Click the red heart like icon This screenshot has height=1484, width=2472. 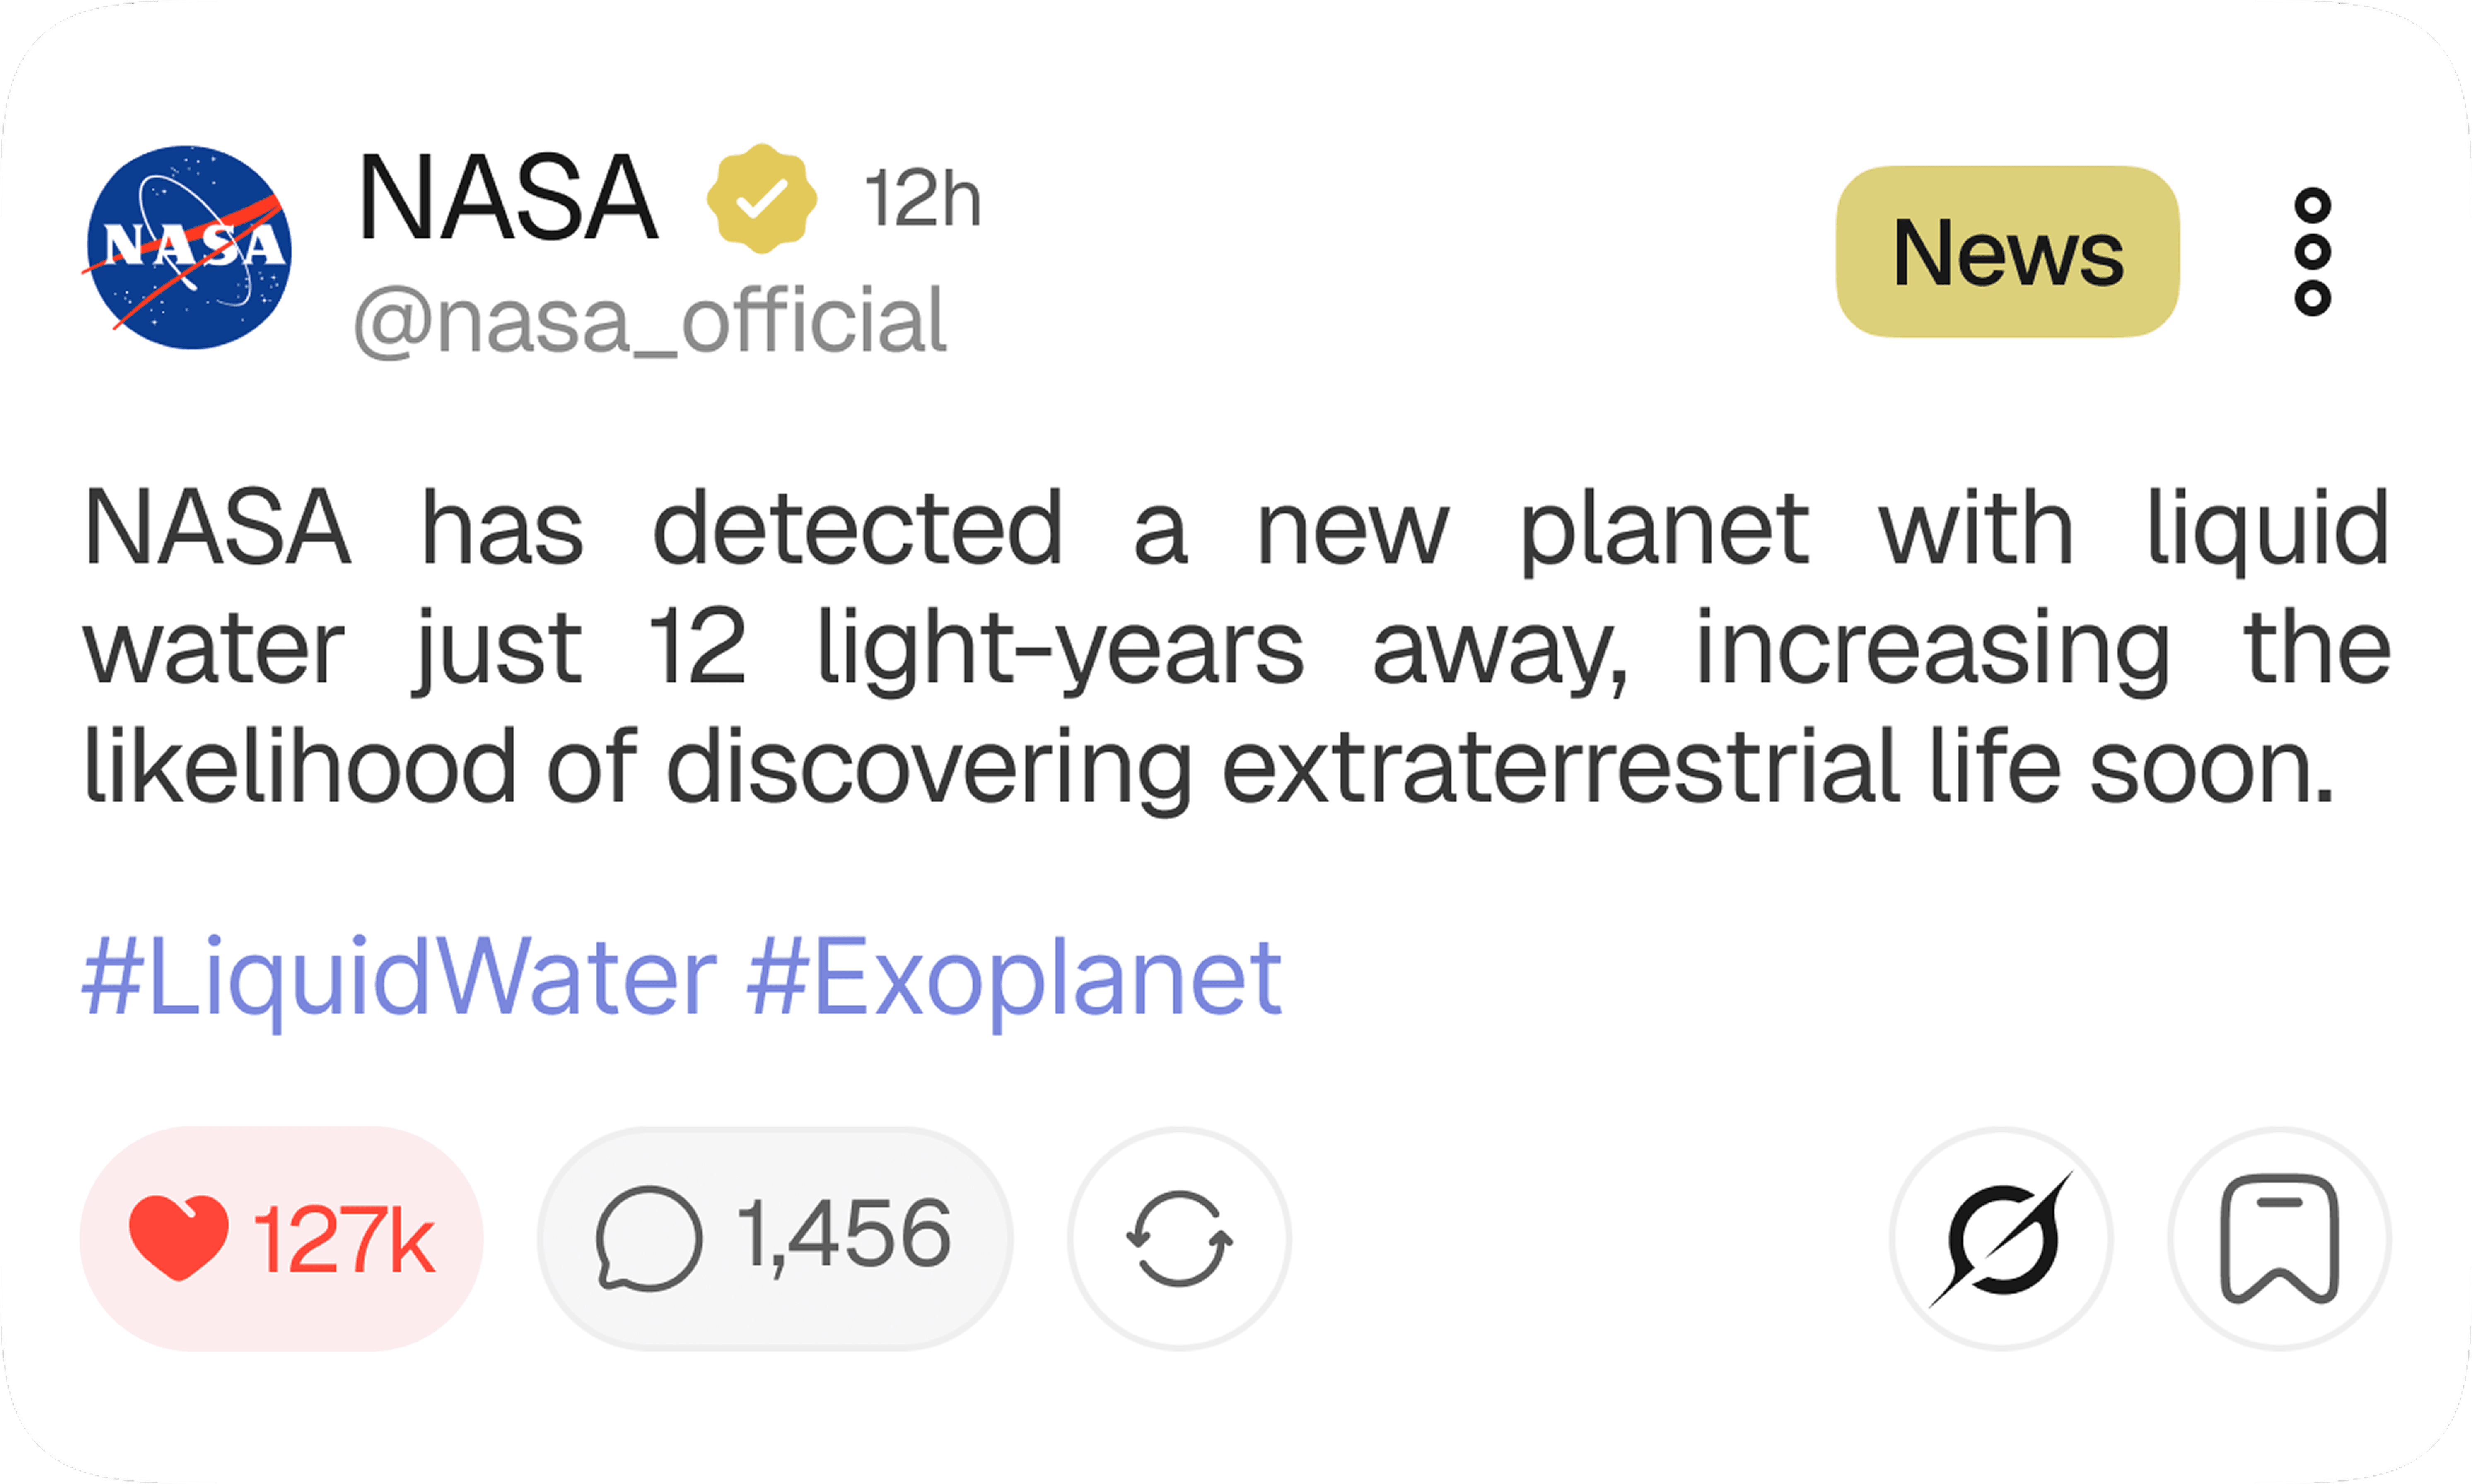pyautogui.click(x=179, y=1238)
